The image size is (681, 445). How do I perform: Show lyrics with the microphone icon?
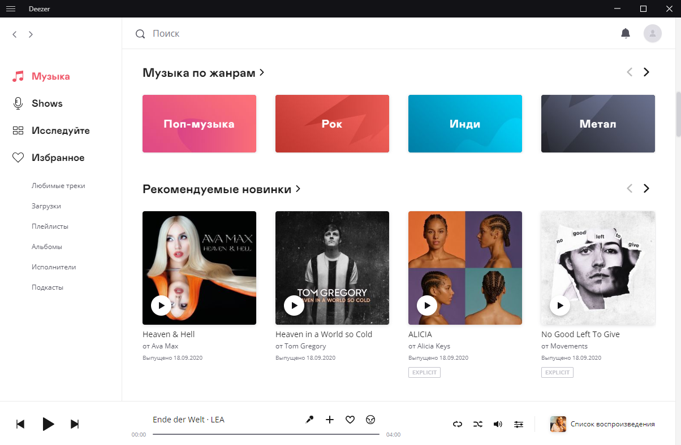point(309,420)
